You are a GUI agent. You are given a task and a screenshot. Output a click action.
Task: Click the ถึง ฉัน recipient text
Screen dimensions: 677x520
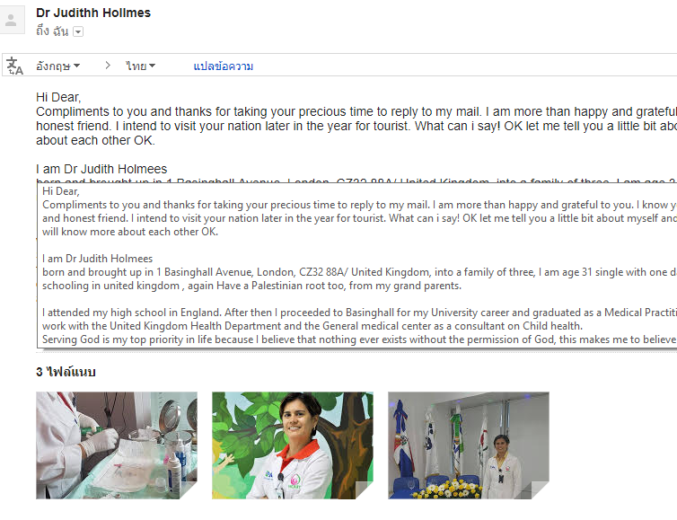coord(52,31)
